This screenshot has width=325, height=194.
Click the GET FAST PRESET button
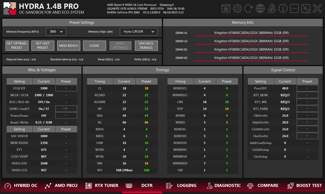[42, 45]
